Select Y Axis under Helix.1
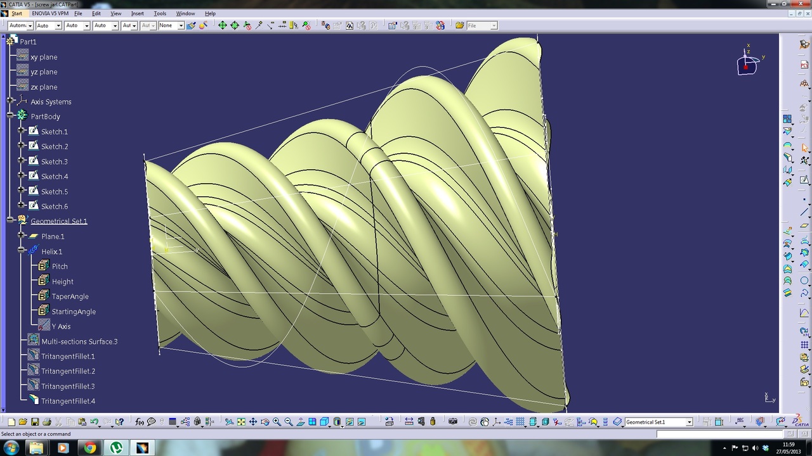Screen dimensions: 812x456 (x=61, y=326)
